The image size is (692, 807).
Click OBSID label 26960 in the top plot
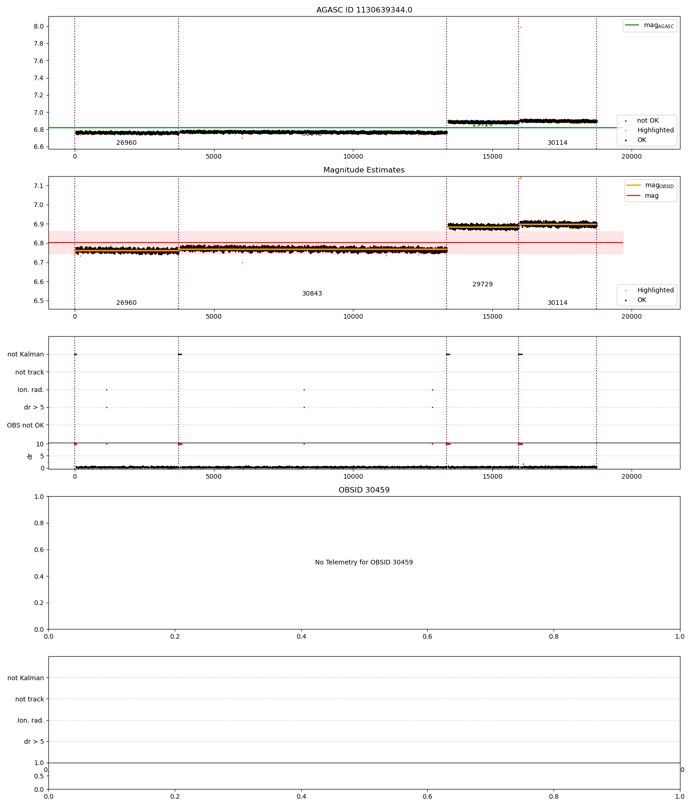[x=126, y=142]
